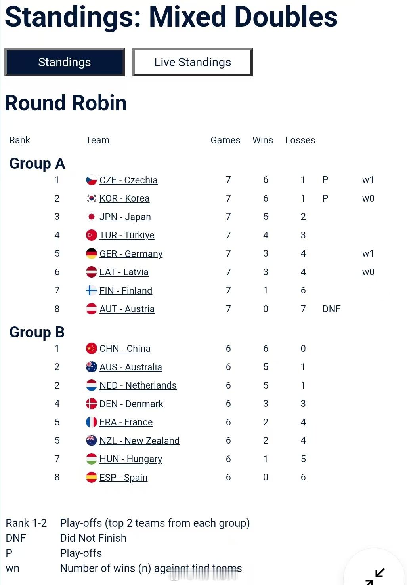The height and width of the screenshot is (585, 407).
Task: Open the NED - Netherlands team link
Action: (138, 385)
